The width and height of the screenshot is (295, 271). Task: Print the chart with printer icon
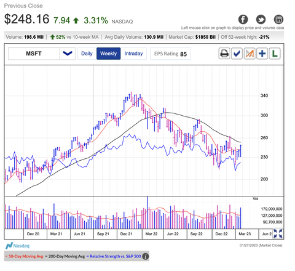click(x=224, y=54)
